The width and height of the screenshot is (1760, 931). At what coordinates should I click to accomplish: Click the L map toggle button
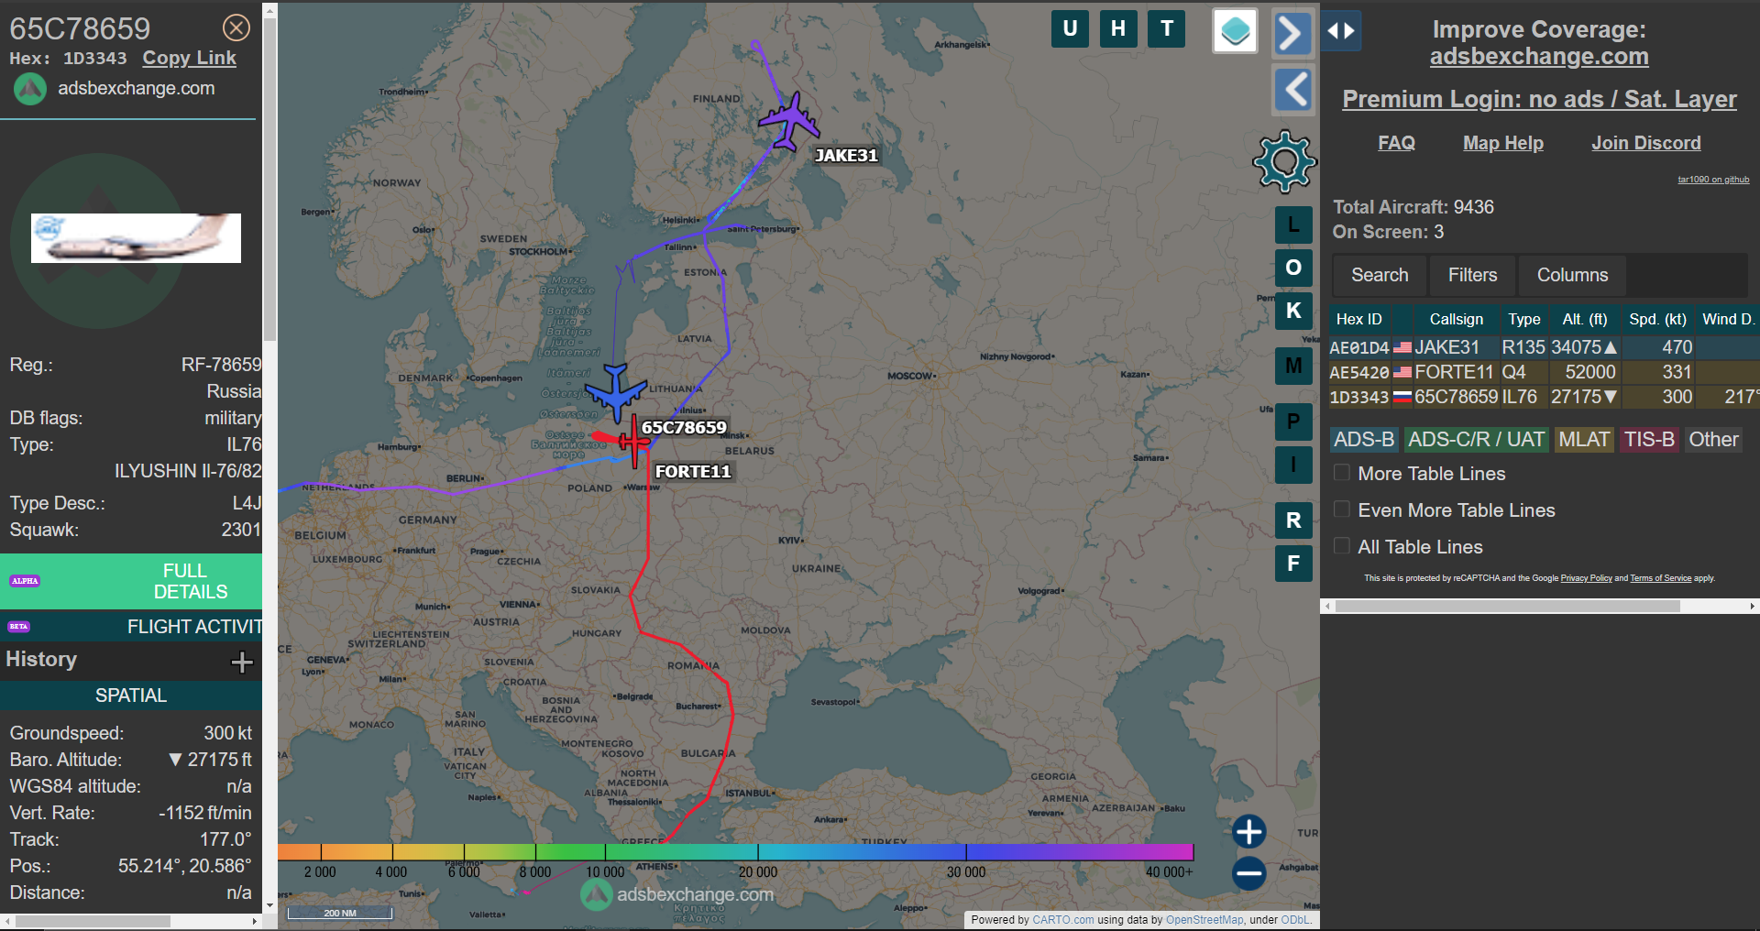tap(1293, 225)
